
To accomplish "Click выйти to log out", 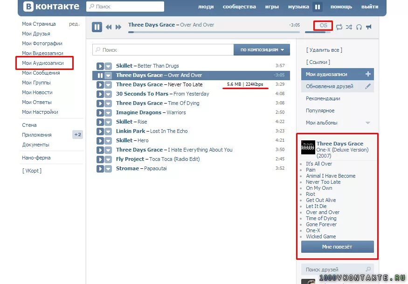I will [x=370, y=7].
